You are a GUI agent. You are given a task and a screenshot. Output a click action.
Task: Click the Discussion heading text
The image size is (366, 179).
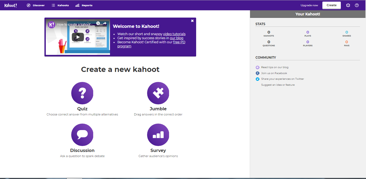coord(82,150)
